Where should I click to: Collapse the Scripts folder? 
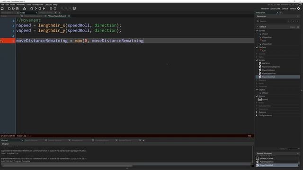tap(257, 60)
